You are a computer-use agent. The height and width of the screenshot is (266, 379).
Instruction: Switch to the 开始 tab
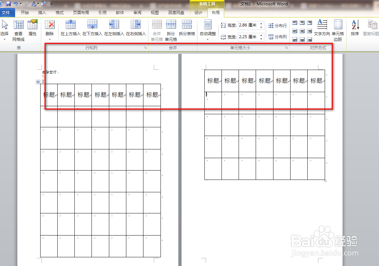coord(25,13)
